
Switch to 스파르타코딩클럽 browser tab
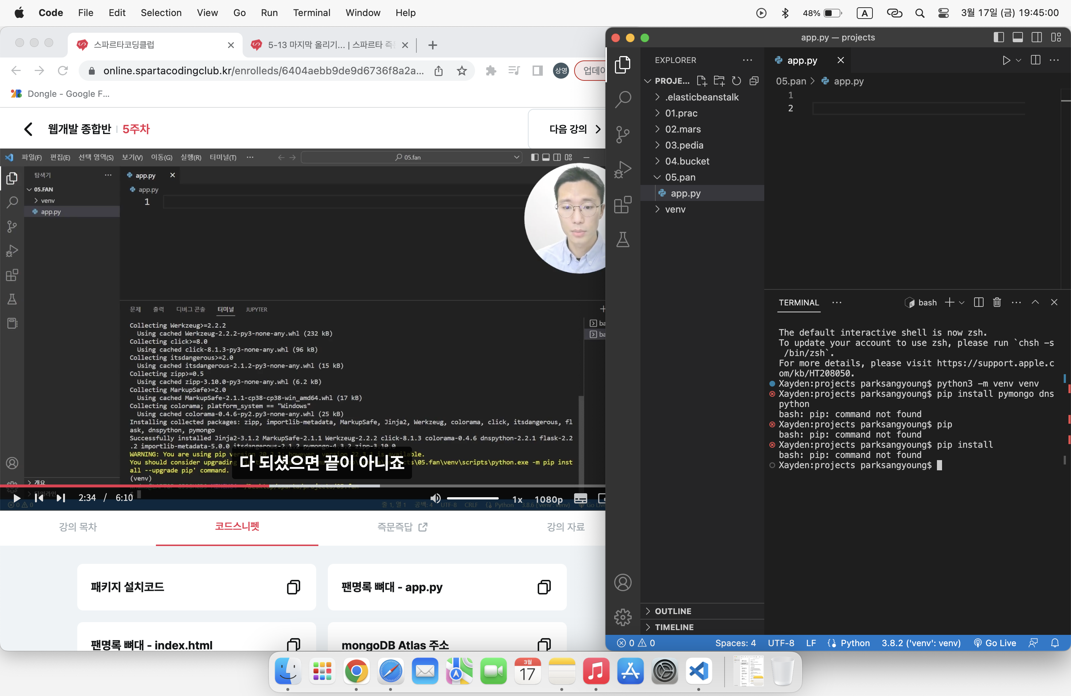155,45
